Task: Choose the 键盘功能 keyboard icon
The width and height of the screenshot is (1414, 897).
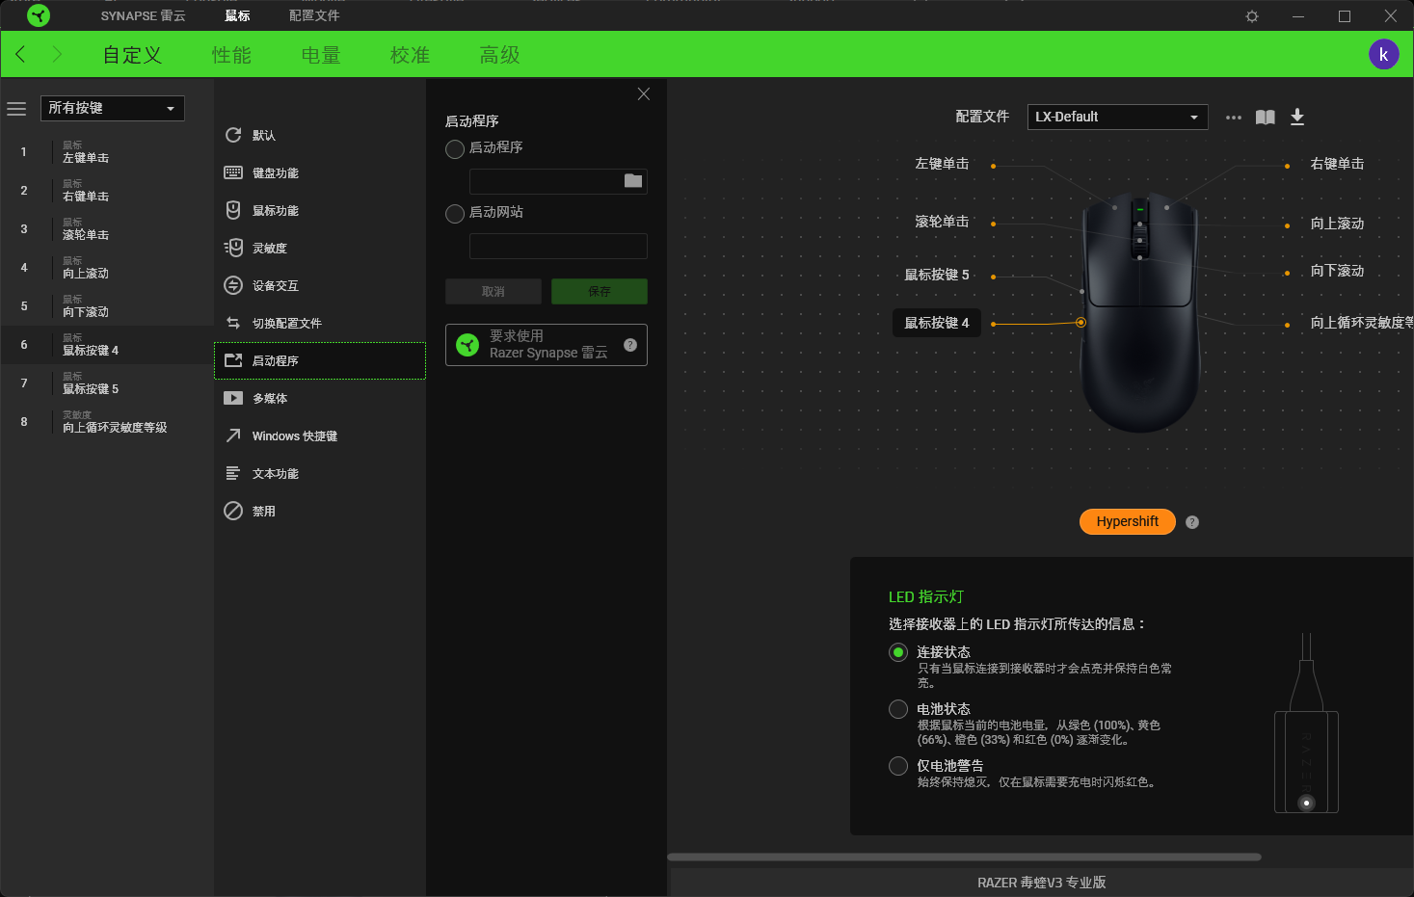Action: point(233,172)
